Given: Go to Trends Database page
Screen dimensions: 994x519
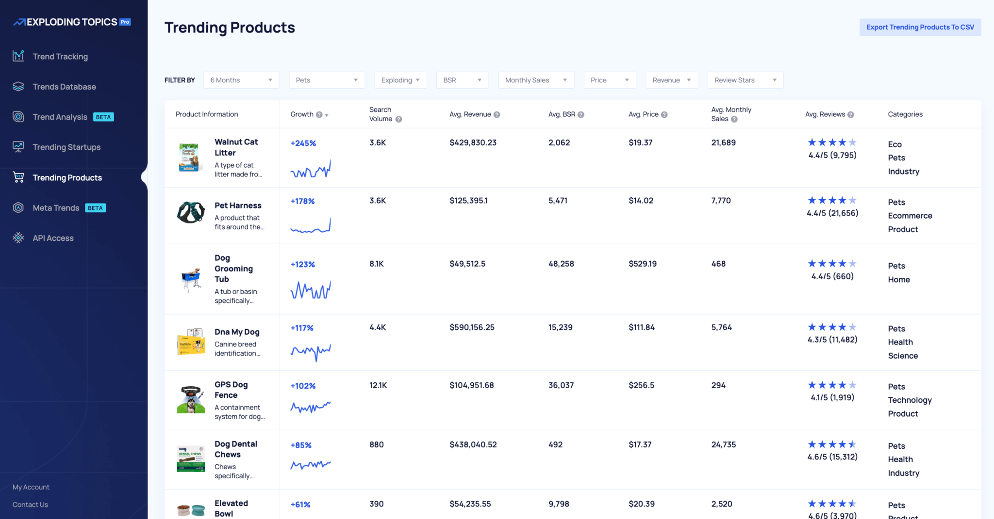Looking at the screenshot, I should (64, 87).
